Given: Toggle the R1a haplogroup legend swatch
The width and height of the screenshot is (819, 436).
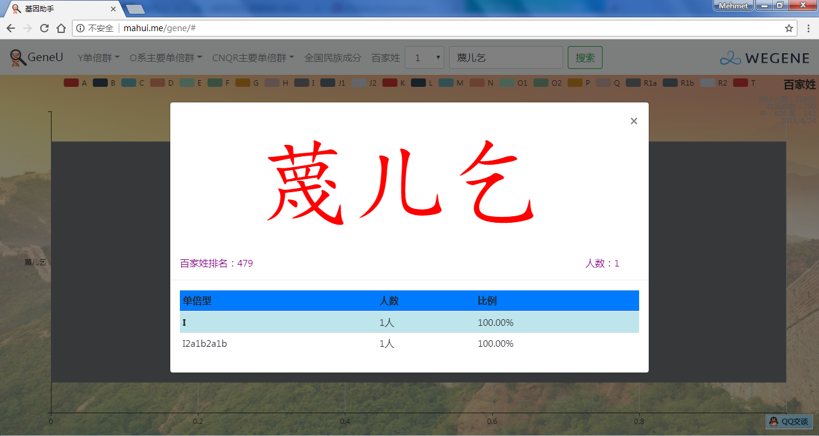Looking at the screenshot, I should [633, 83].
